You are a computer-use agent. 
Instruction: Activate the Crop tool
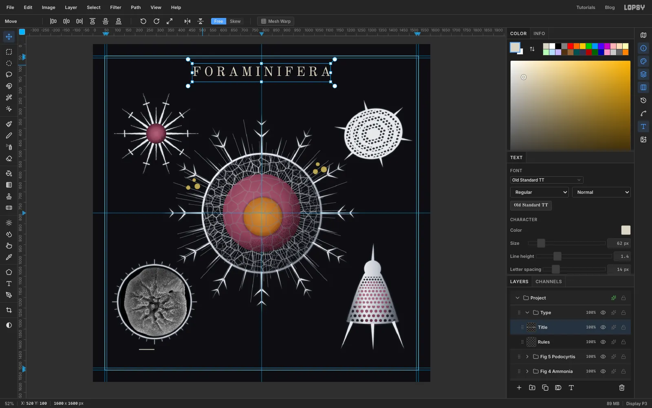(9, 310)
